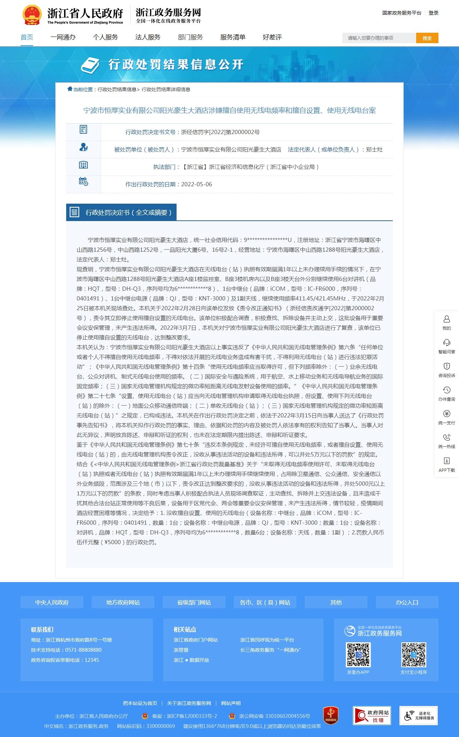Click the 政府网站找错 badge
This screenshot has height=737, width=459.
372,715
